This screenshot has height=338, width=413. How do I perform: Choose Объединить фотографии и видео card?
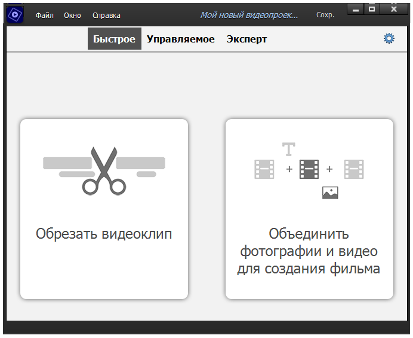click(309, 209)
